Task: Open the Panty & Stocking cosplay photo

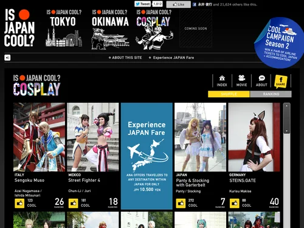Action: (x=200, y=137)
